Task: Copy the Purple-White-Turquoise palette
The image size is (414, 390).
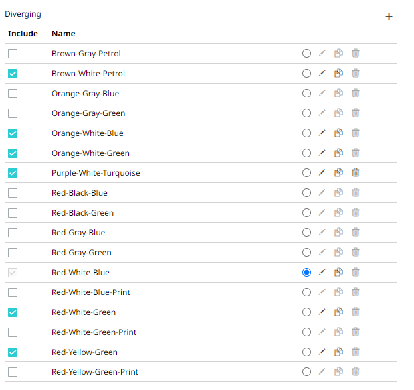Action: click(x=338, y=172)
